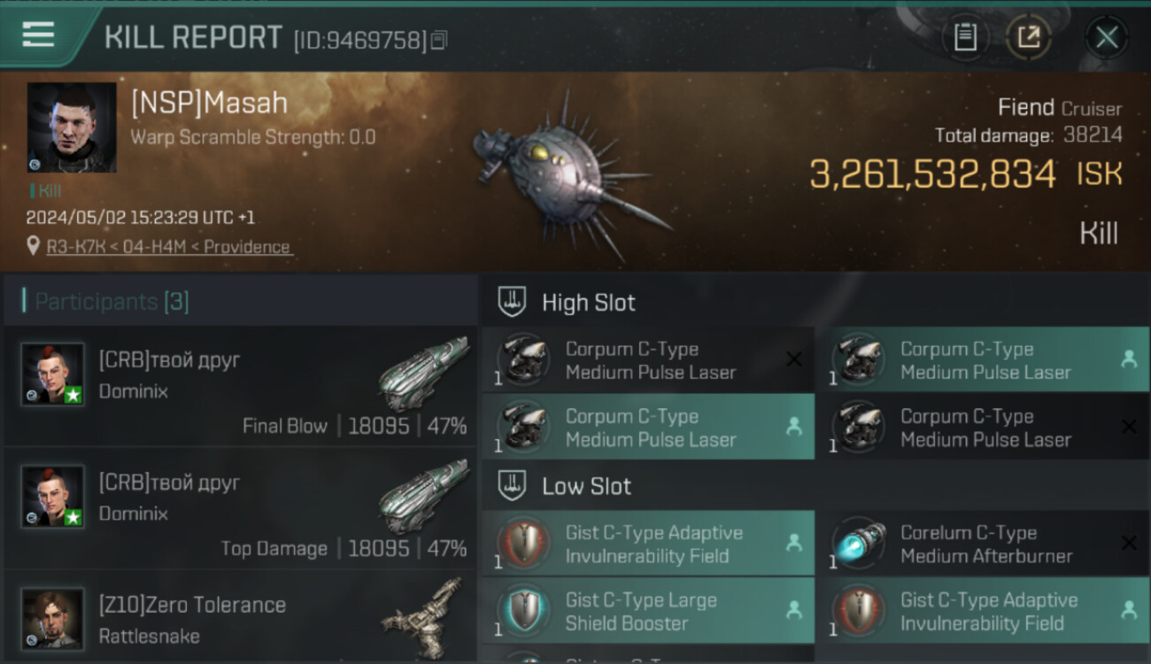Copy the kill report ID
The image size is (1151, 664).
(x=439, y=40)
